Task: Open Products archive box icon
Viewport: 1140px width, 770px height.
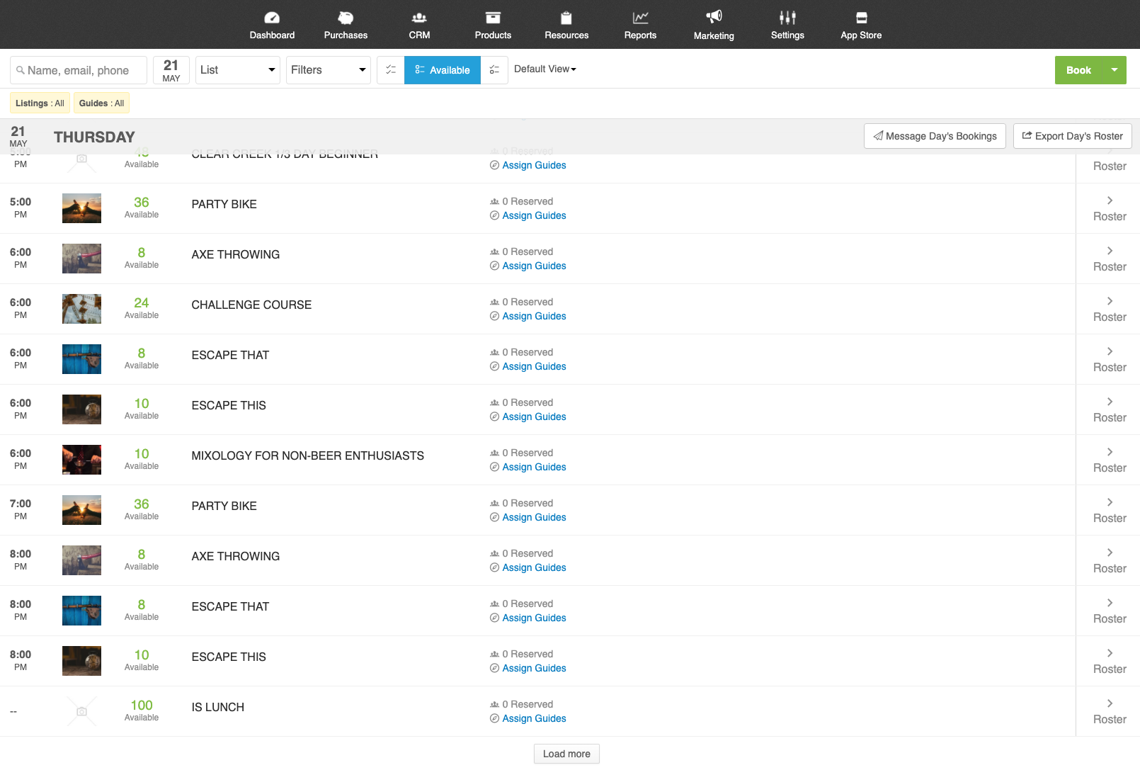Action: 493,18
